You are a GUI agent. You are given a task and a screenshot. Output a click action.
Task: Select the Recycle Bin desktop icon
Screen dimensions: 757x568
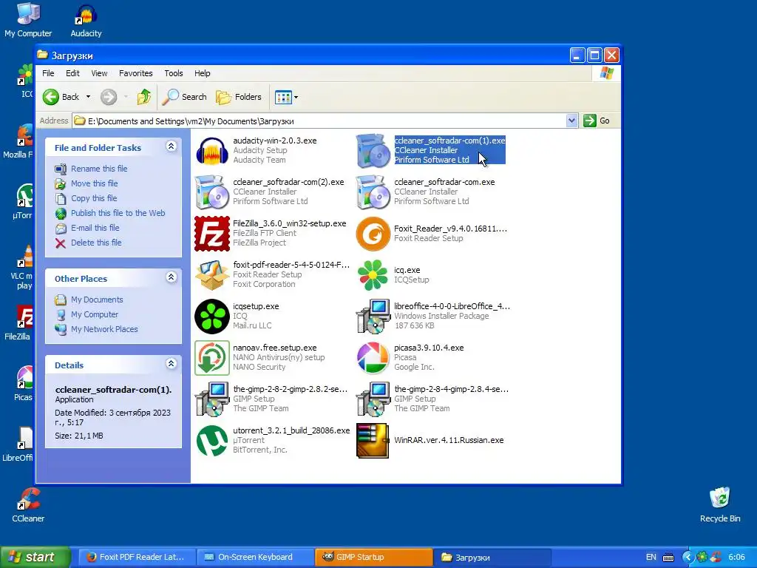point(720,505)
